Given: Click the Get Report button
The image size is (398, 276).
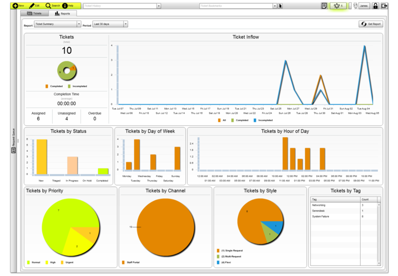Looking at the screenshot, I should [x=371, y=24].
